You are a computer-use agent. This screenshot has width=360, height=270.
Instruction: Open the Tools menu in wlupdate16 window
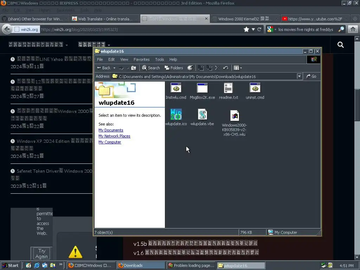tap(160, 59)
